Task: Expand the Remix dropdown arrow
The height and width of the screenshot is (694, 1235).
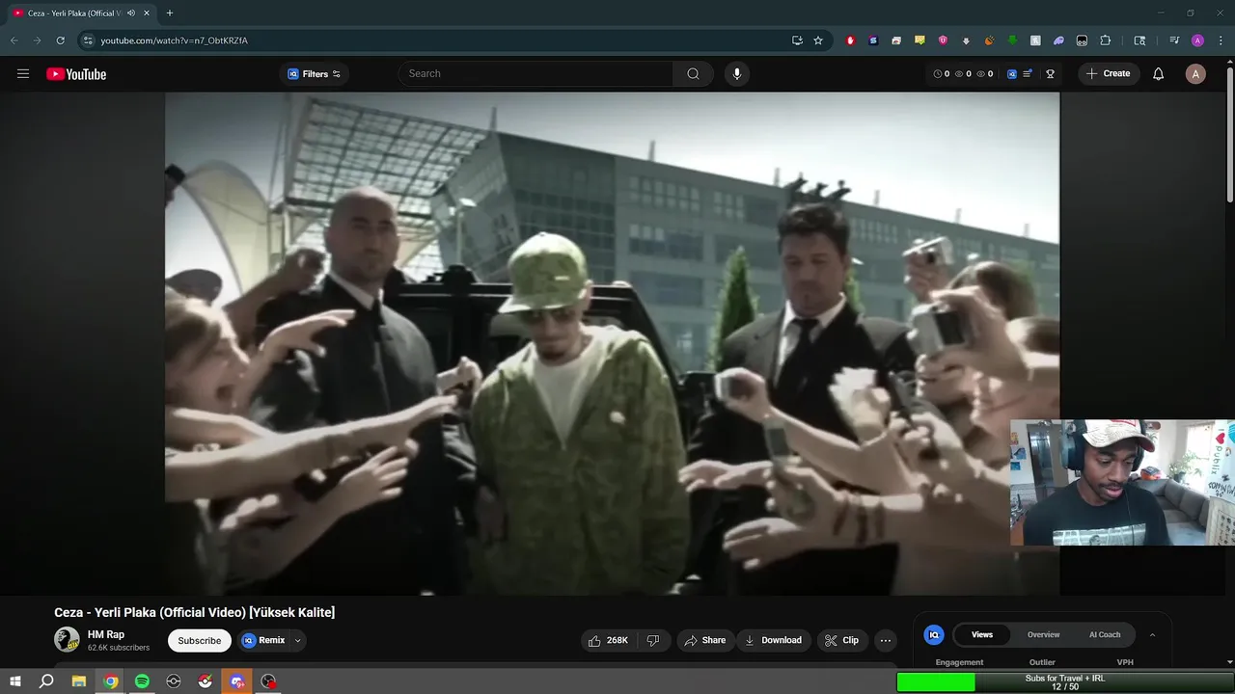Action: [297, 640]
